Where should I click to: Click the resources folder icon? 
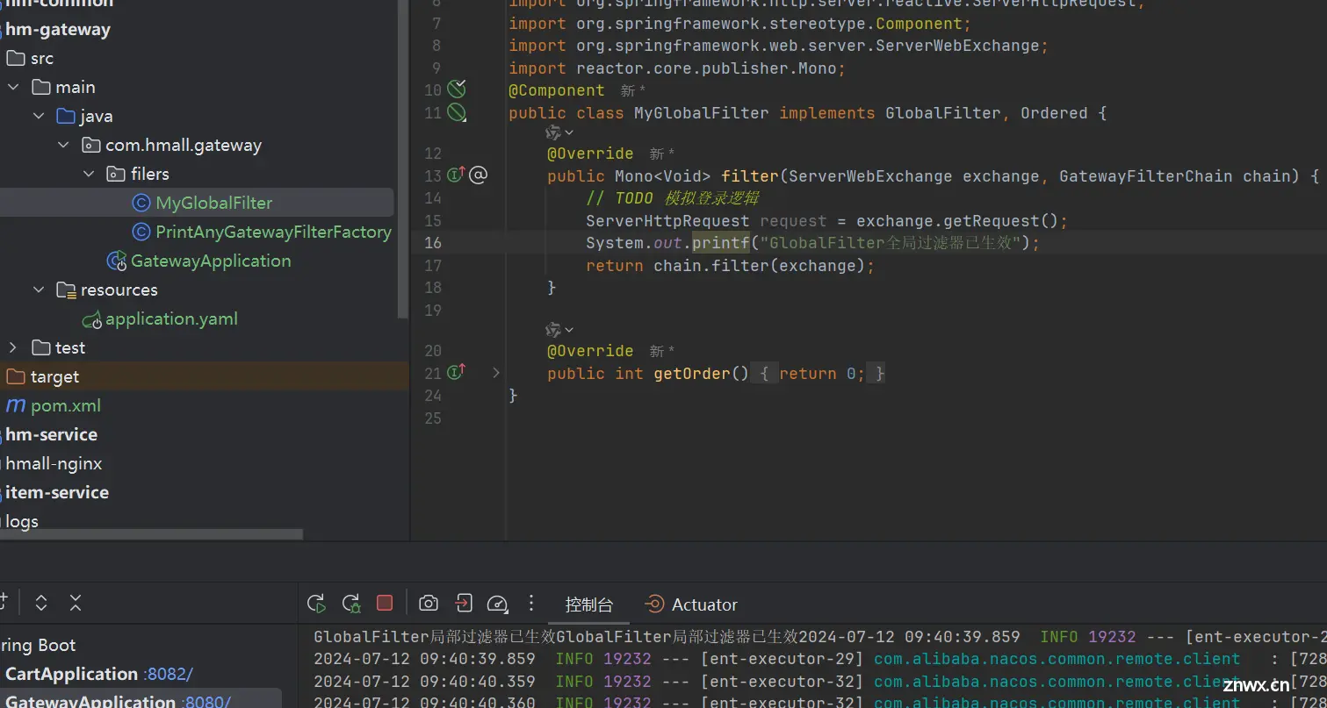(66, 290)
